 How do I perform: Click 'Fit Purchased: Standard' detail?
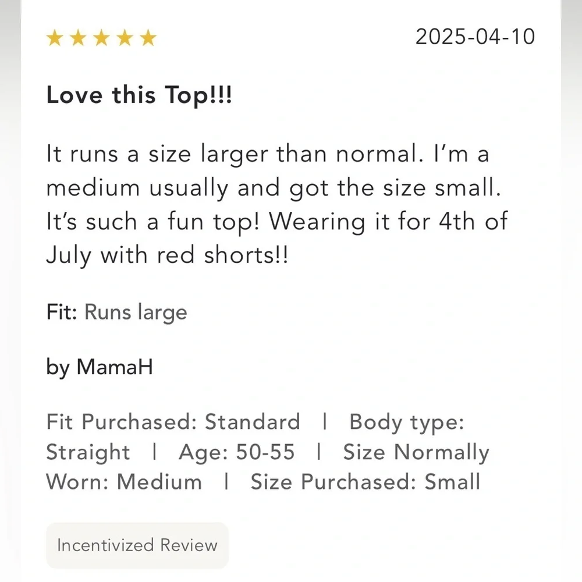point(173,422)
